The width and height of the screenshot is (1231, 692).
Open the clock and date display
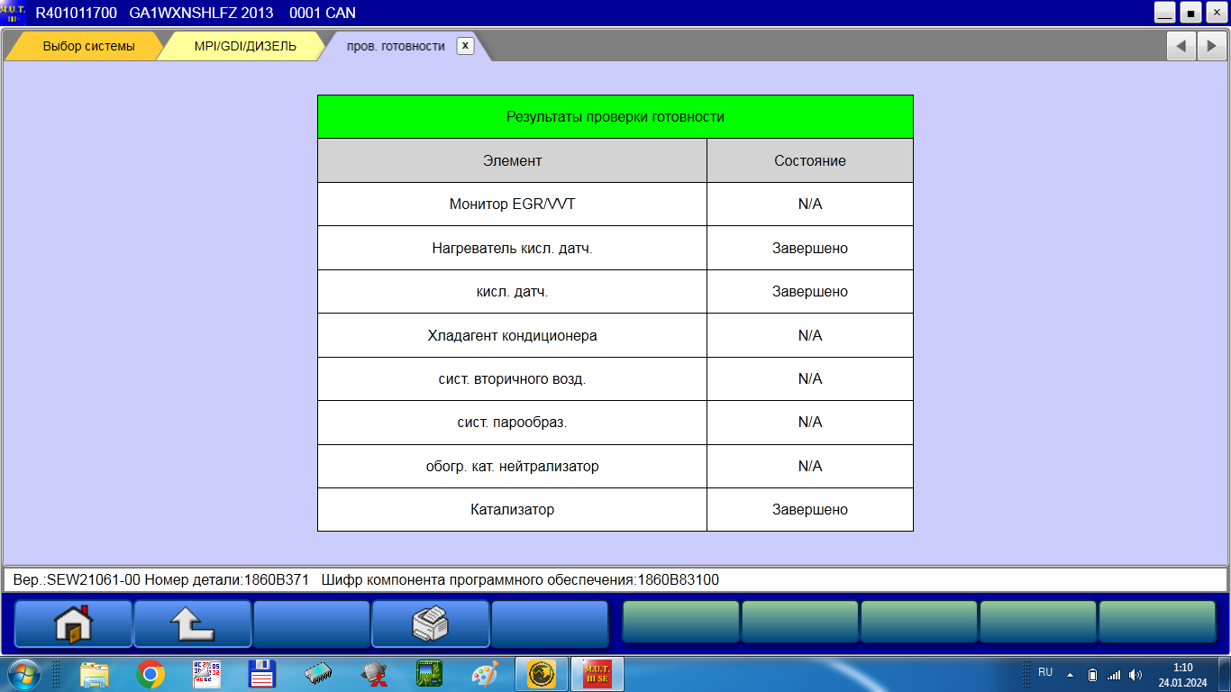[1182, 675]
